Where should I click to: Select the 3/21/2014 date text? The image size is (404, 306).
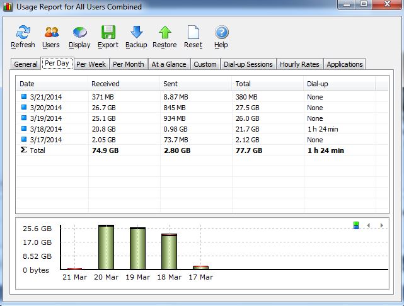[46, 97]
